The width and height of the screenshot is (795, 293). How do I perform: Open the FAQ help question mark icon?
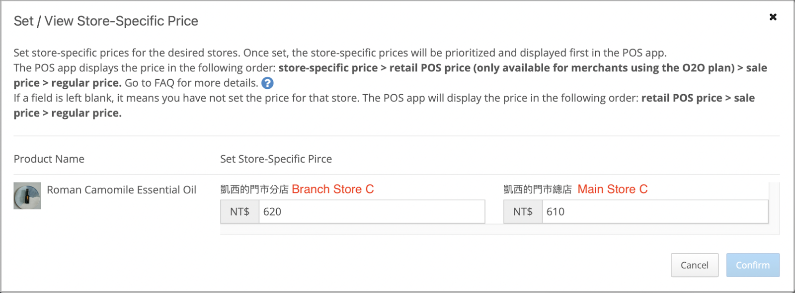point(267,83)
